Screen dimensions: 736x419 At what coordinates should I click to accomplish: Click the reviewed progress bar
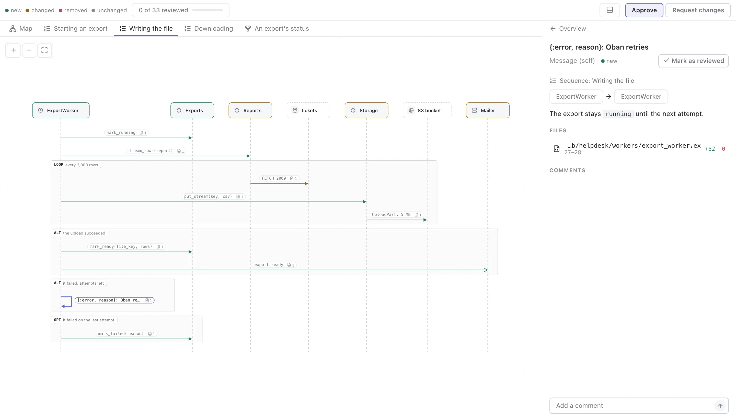[207, 10]
